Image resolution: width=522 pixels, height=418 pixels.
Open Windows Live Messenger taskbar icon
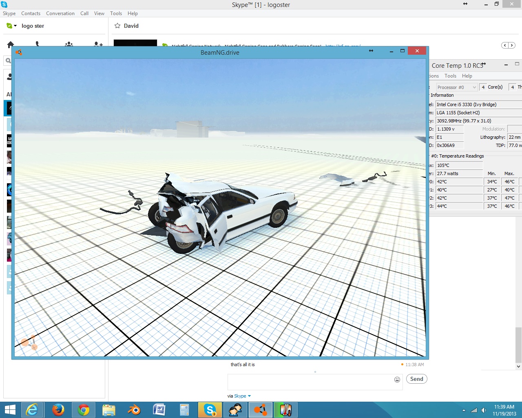click(x=235, y=410)
